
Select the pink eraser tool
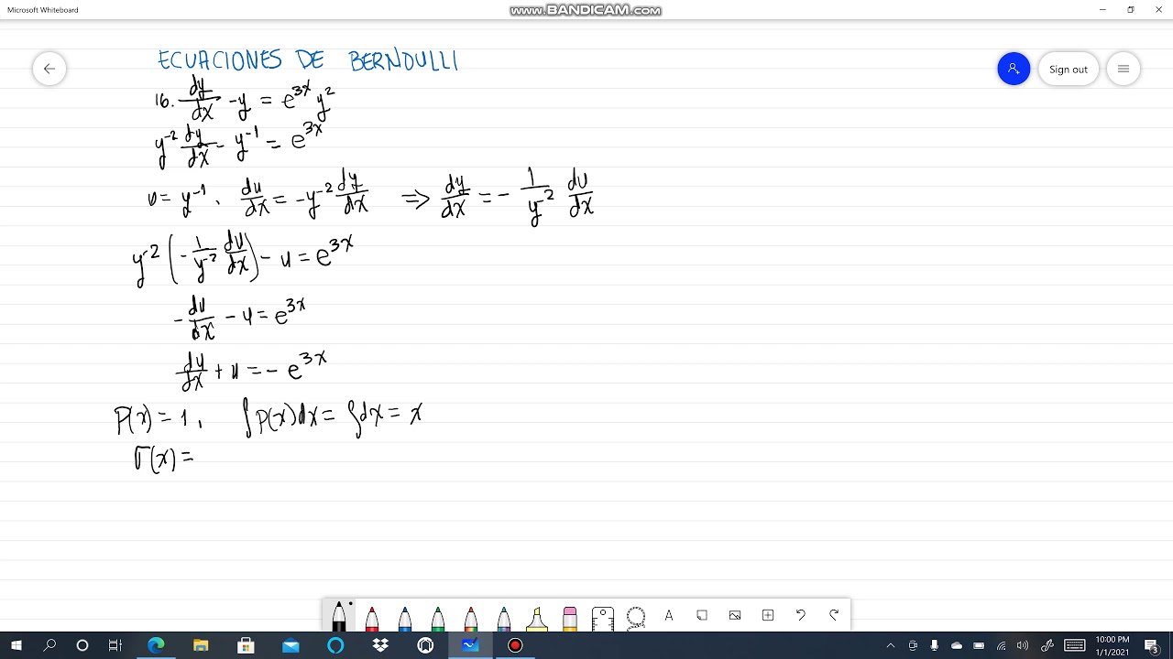point(570,618)
